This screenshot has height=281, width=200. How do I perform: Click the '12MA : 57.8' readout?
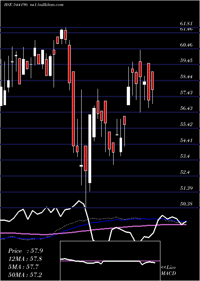[x=25, y=259]
